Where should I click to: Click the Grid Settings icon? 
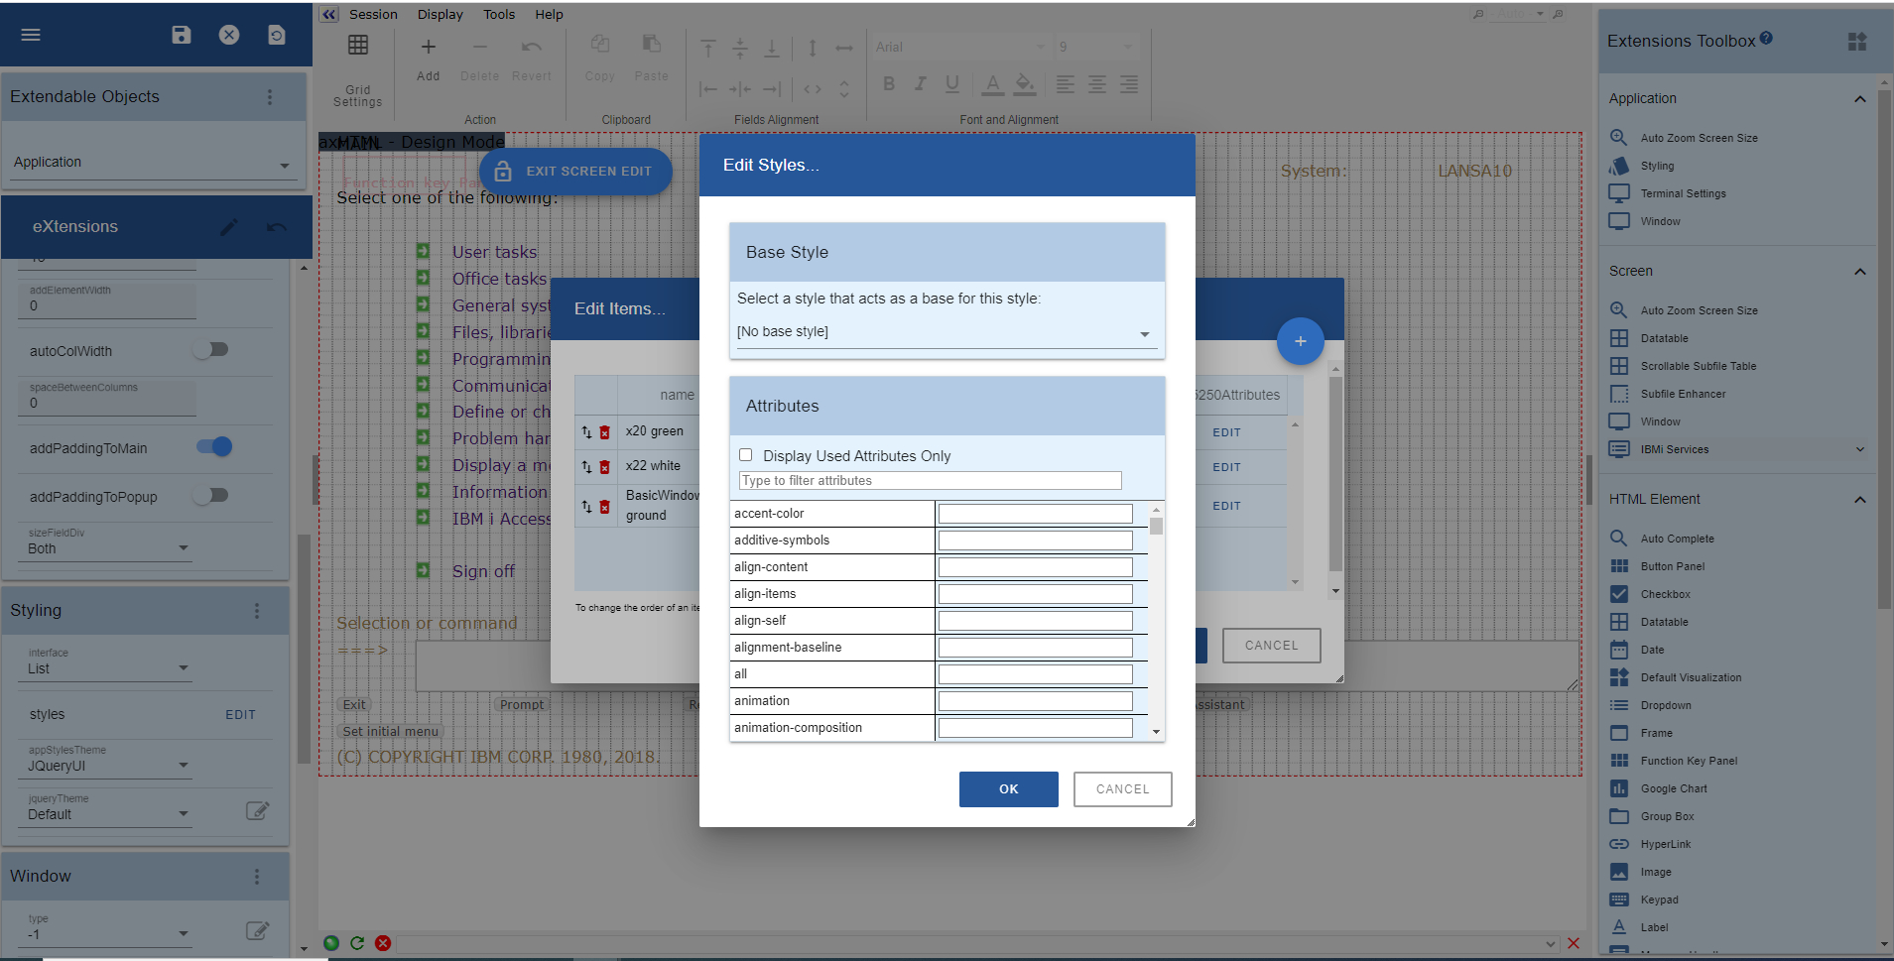pyautogui.click(x=358, y=46)
